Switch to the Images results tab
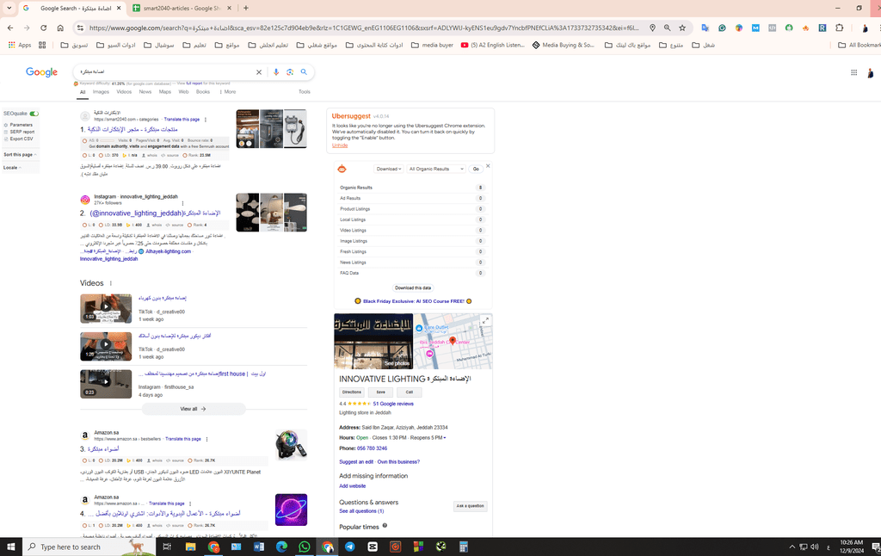The image size is (881, 556). (x=102, y=91)
